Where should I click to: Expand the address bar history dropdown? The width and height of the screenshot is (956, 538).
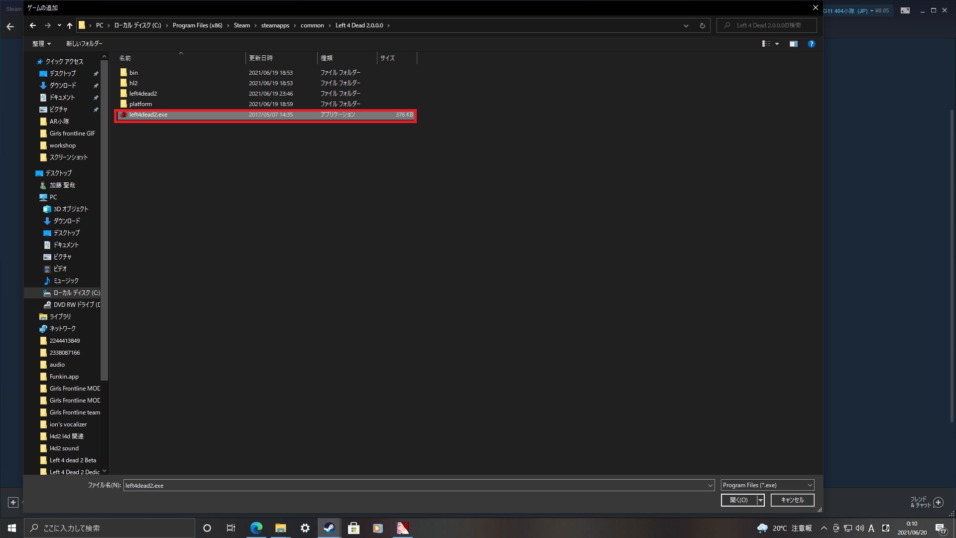click(x=686, y=25)
